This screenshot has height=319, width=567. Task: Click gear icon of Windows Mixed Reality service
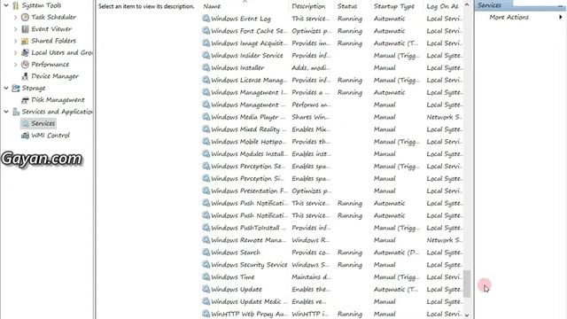click(206, 129)
